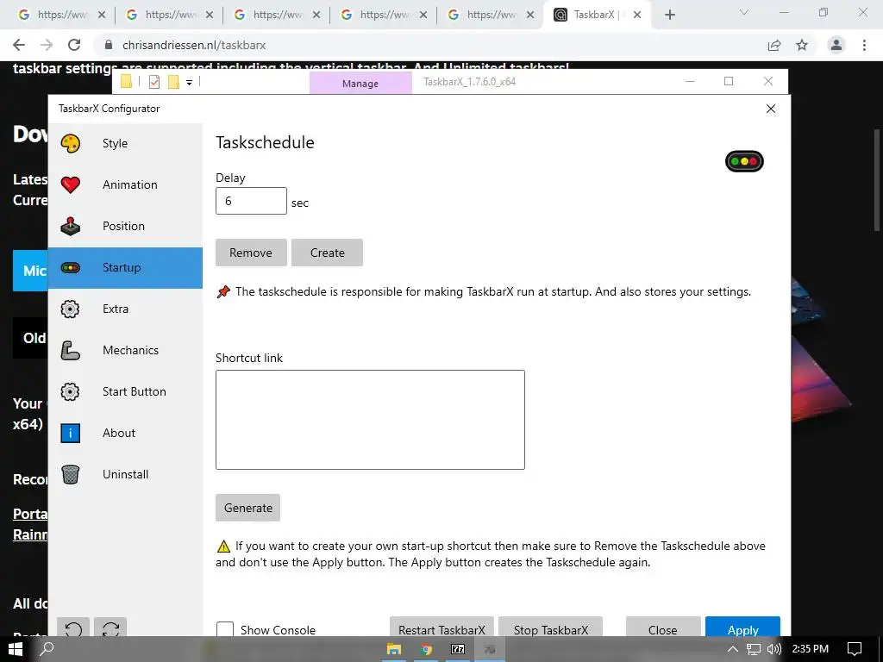This screenshot has height=662, width=883.
Task: Click inside the Shortcut link text box
Action: click(370, 420)
